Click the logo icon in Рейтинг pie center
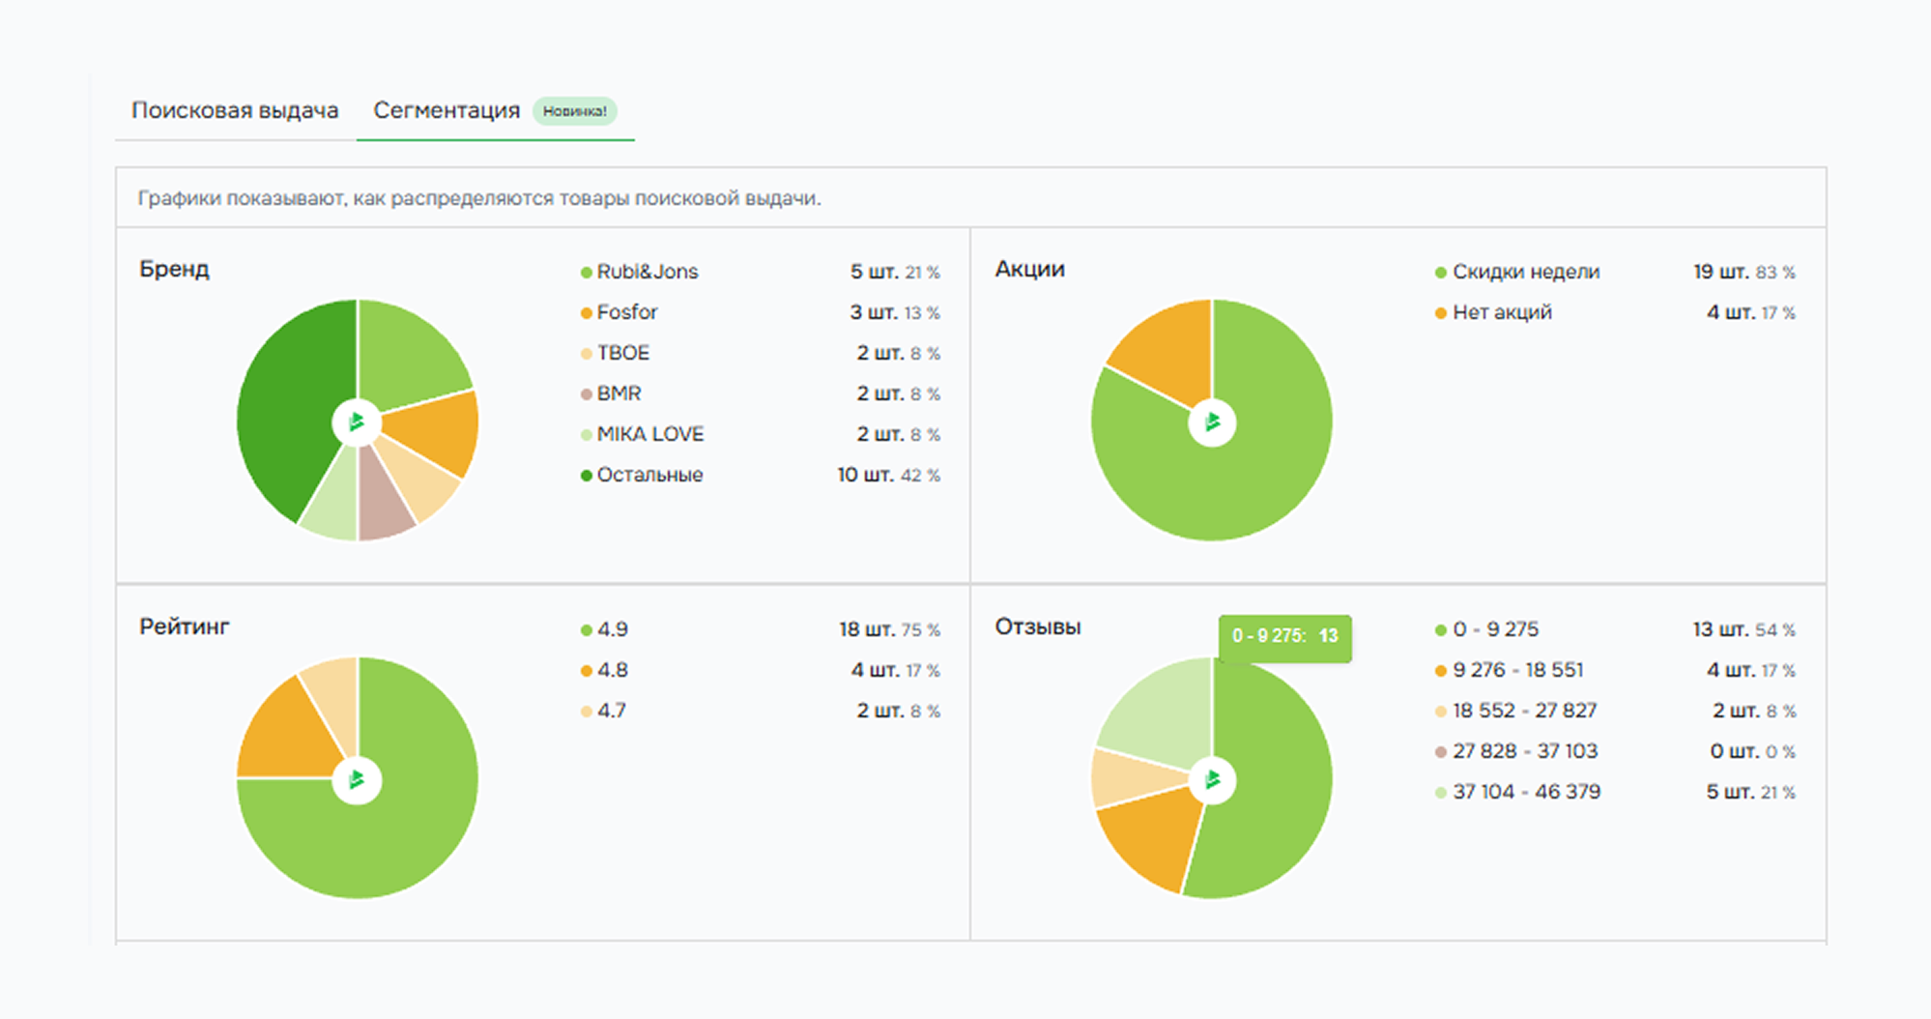Viewport: 1931px width, 1019px height. [x=357, y=779]
